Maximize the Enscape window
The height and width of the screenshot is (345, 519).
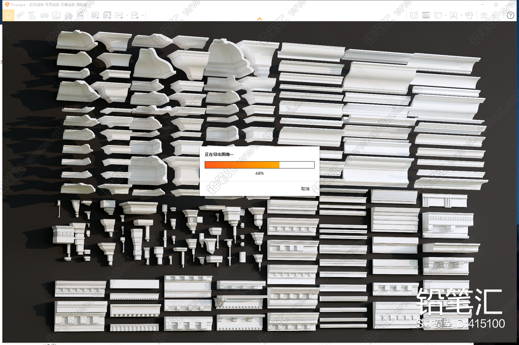(x=496, y=4)
